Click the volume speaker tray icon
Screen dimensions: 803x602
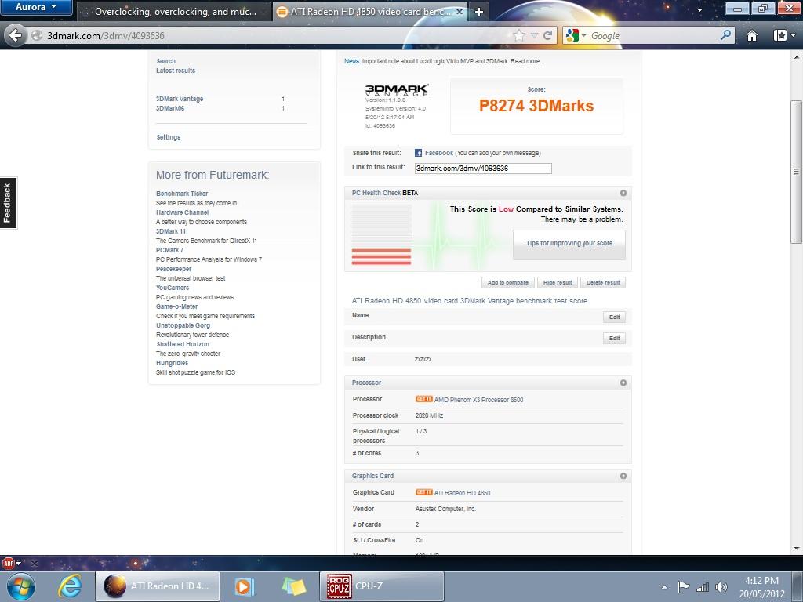(x=721, y=587)
